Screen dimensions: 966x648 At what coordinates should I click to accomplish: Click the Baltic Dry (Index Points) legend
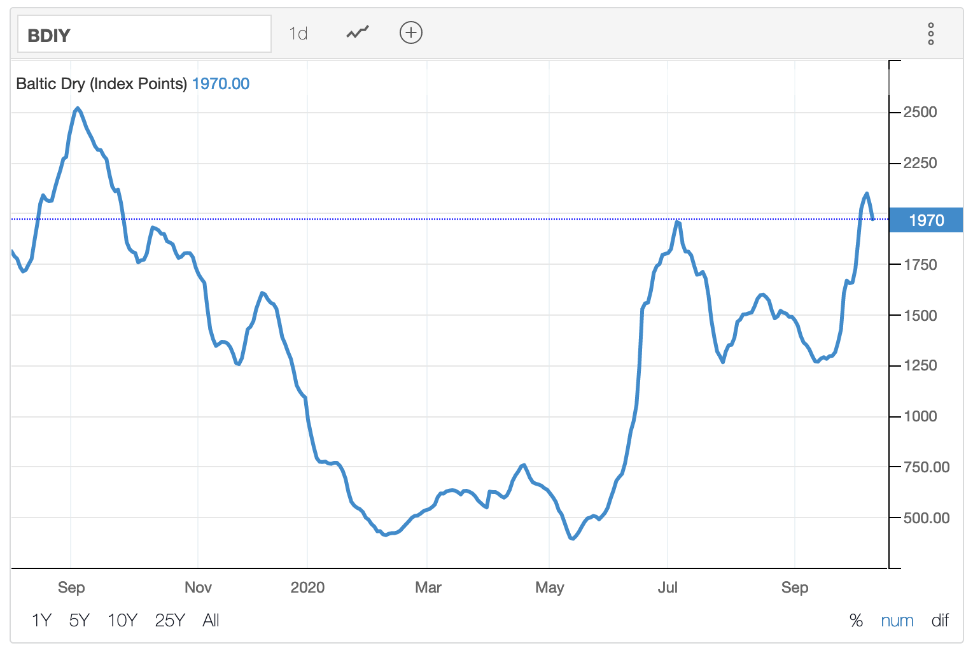[101, 83]
